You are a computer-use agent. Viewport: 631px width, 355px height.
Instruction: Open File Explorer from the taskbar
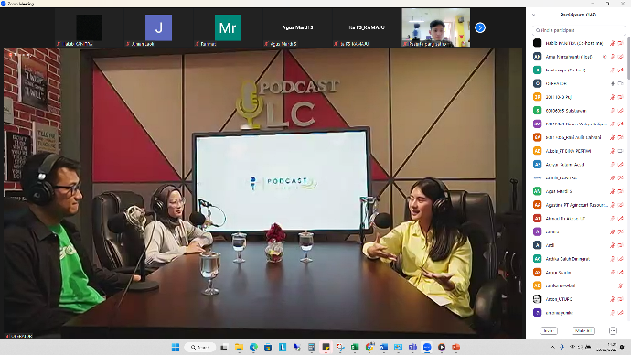point(239,348)
